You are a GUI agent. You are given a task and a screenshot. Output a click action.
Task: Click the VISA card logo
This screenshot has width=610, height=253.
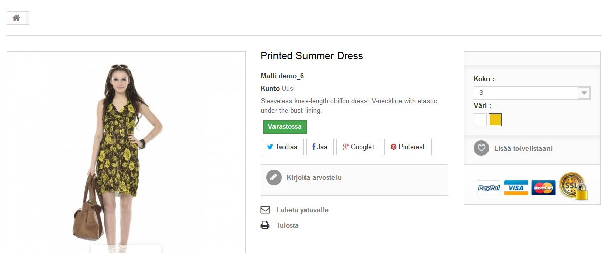click(516, 188)
